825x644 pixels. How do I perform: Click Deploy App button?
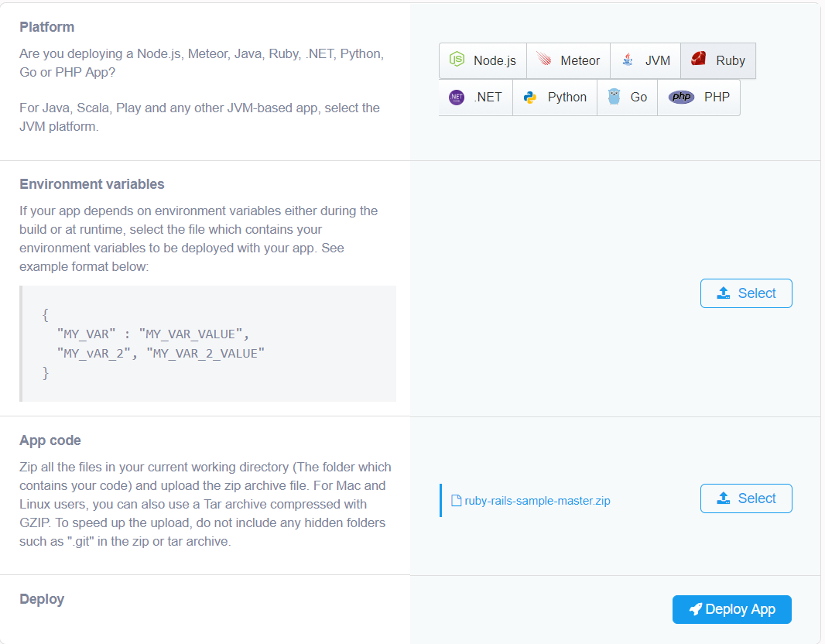732,609
